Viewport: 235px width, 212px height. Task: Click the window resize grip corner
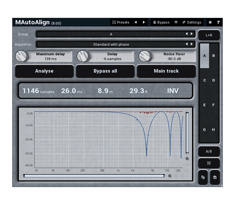[221, 185]
